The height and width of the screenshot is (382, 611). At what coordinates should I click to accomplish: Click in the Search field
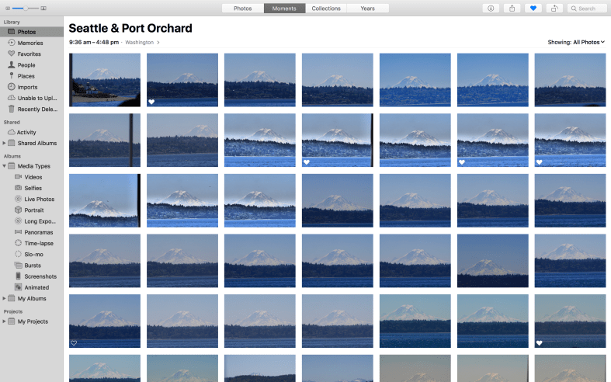click(587, 9)
